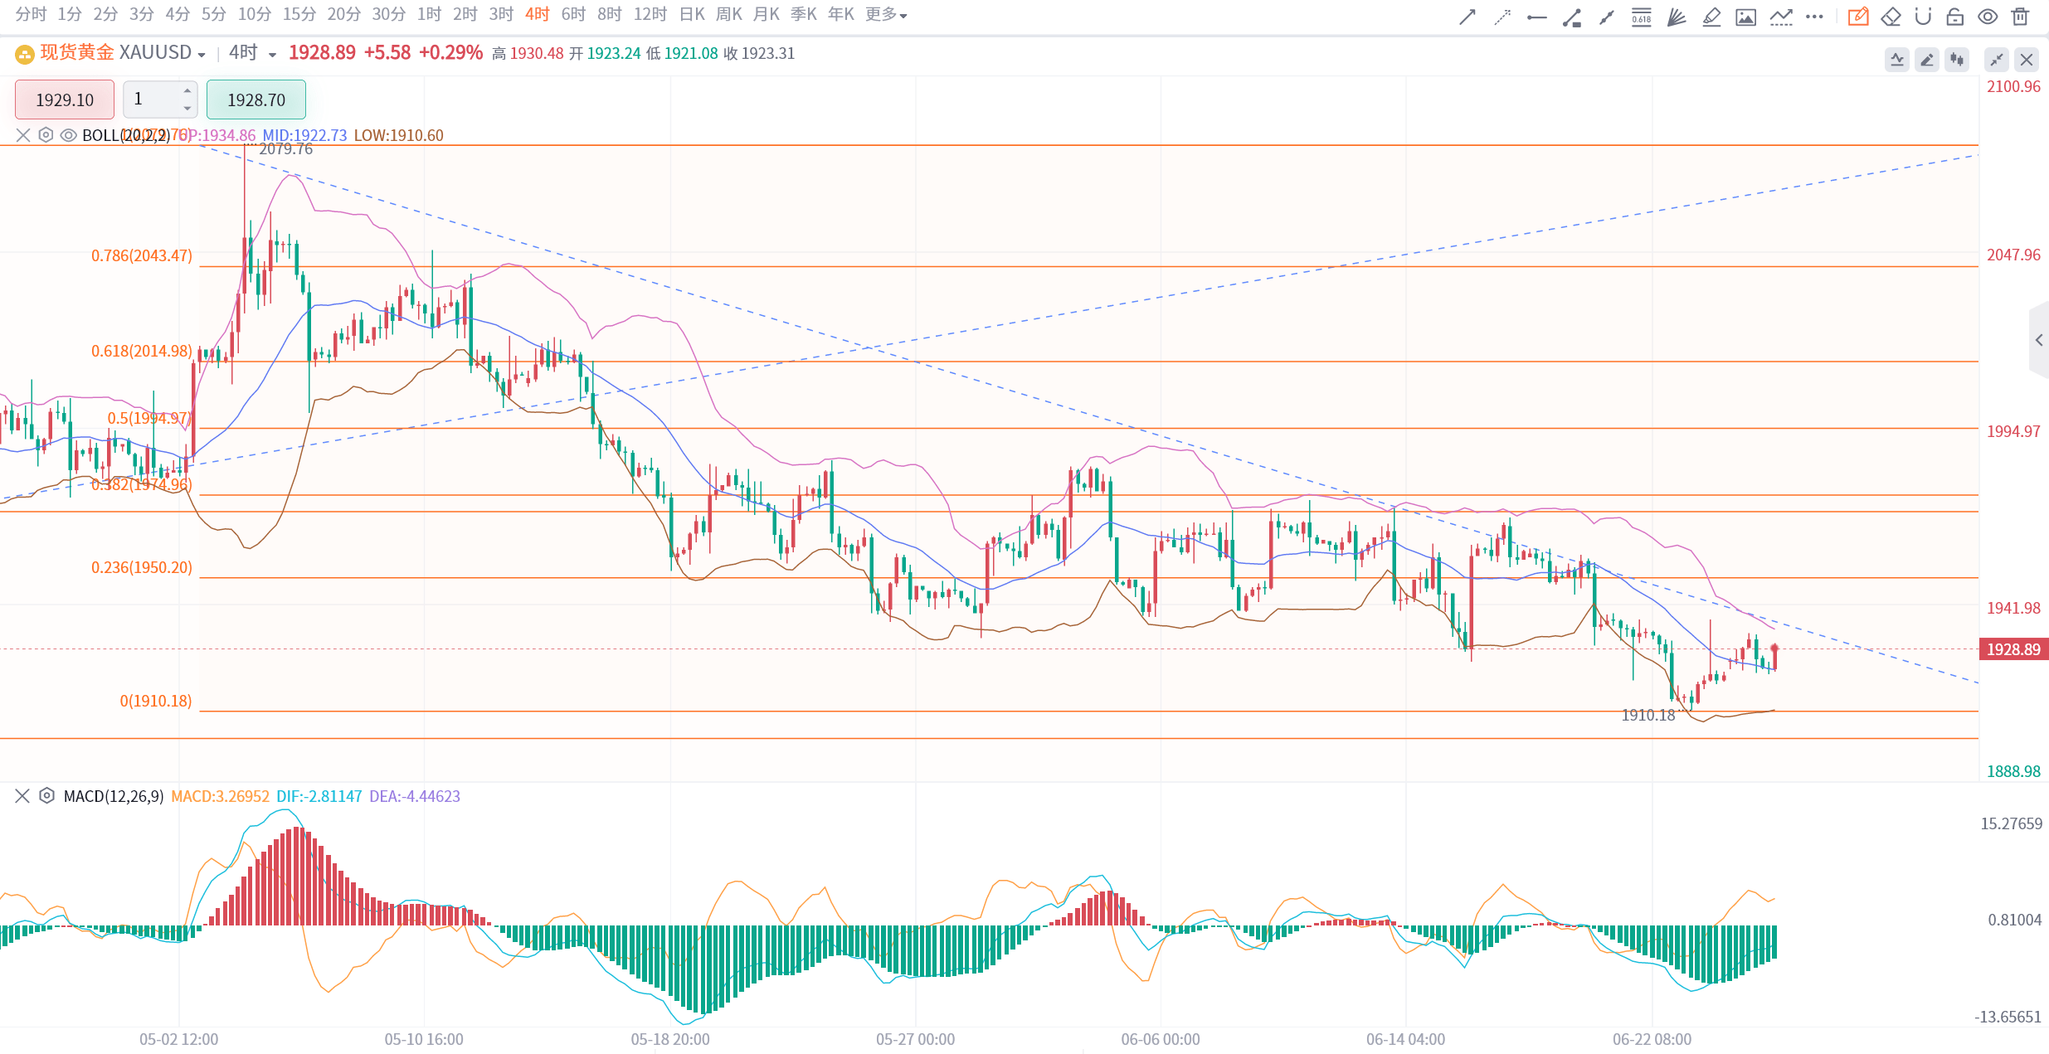Toggle drawings visibility with toolbar eye icon

pyautogui.click(x=1988, y=17)
